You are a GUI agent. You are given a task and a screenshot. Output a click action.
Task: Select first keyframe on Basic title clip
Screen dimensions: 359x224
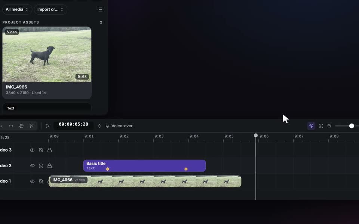point(108,169)
